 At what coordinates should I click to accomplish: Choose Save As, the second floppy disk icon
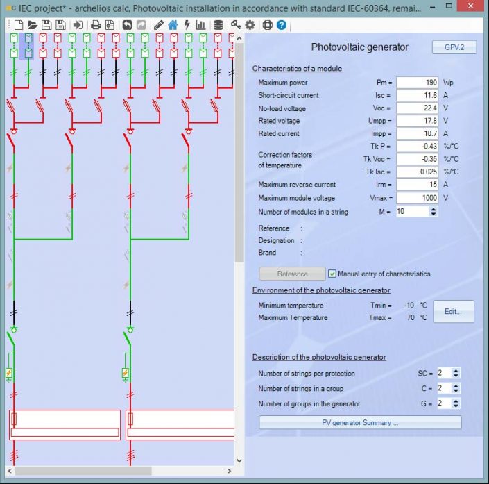point(60,25)
